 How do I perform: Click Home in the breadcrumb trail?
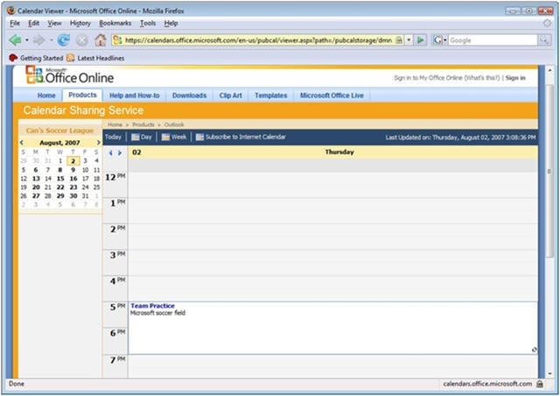click(115, 125)
